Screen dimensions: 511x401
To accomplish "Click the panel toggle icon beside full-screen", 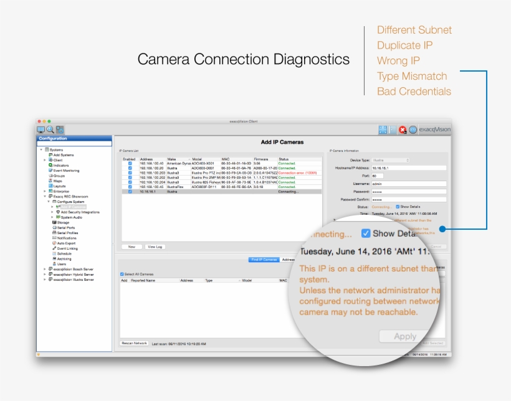I will pos(393,130).
